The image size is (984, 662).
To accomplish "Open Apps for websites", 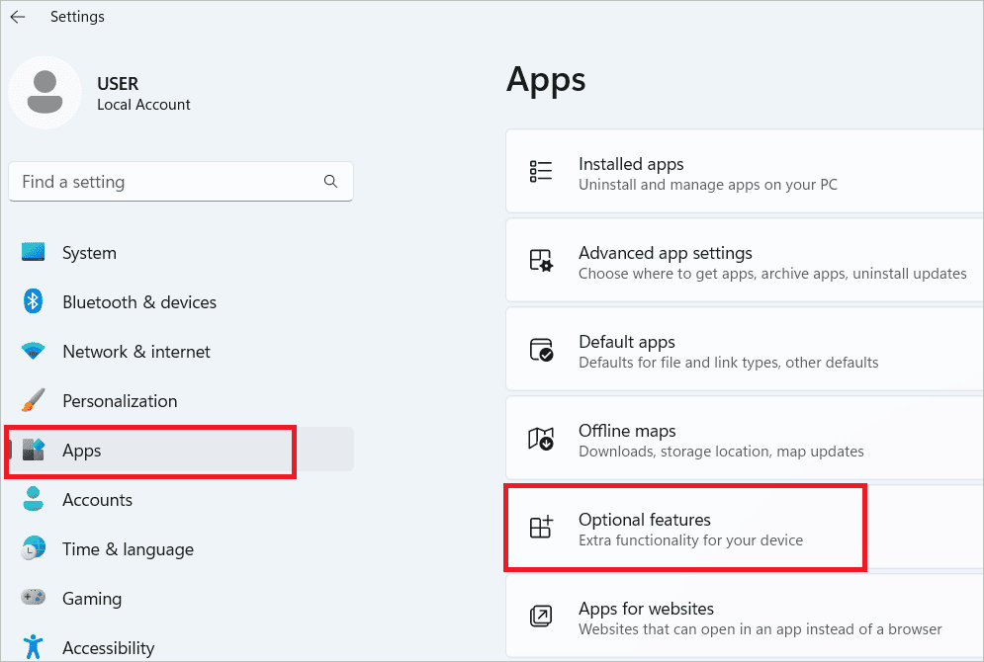I will point(745,617).
